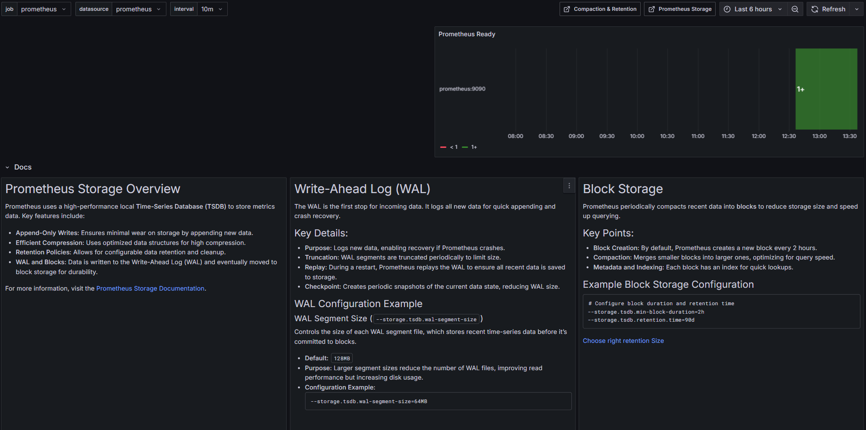Open the job variable dropdown

coord(44,9)
